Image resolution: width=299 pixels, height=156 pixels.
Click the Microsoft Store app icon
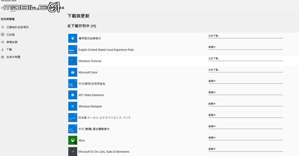pyautogui.click(x=73, y=72)
